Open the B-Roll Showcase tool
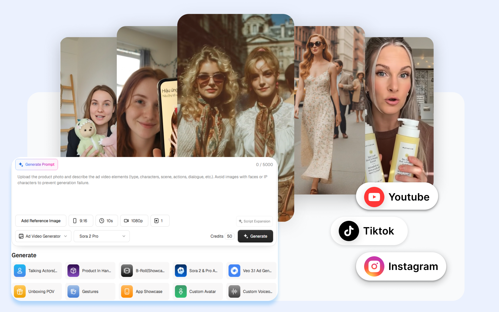Viewport: 499px width, 312px height. 144,271
